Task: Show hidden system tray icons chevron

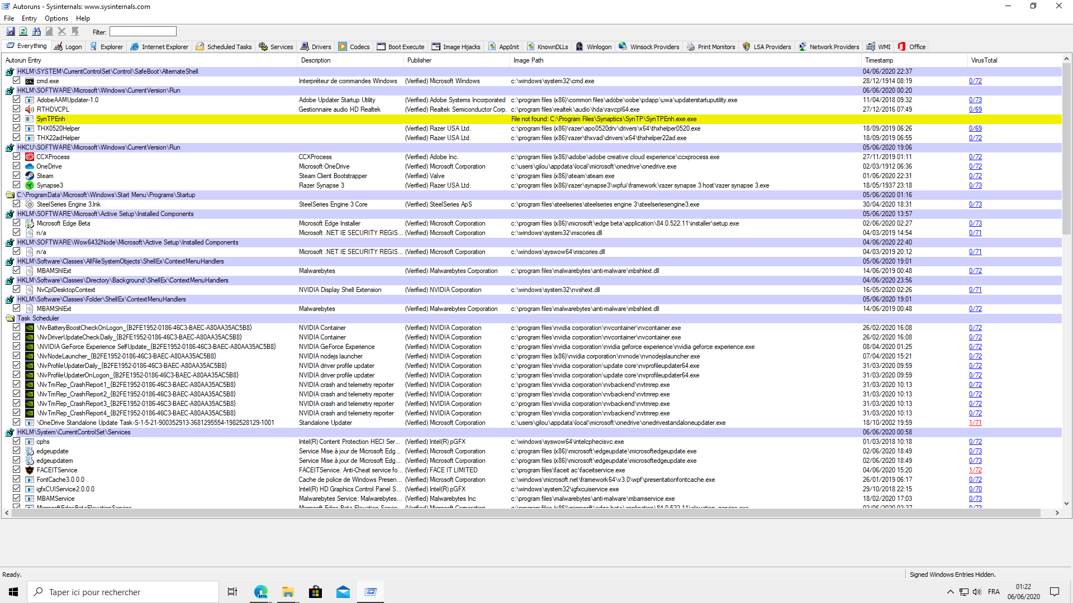Action: coord(950,592)
